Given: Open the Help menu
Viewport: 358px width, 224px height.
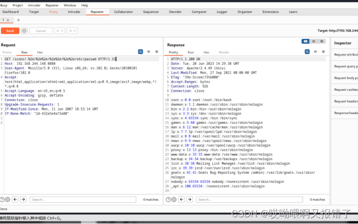Looking at the screenshot, I should click(x=84, y=5).
